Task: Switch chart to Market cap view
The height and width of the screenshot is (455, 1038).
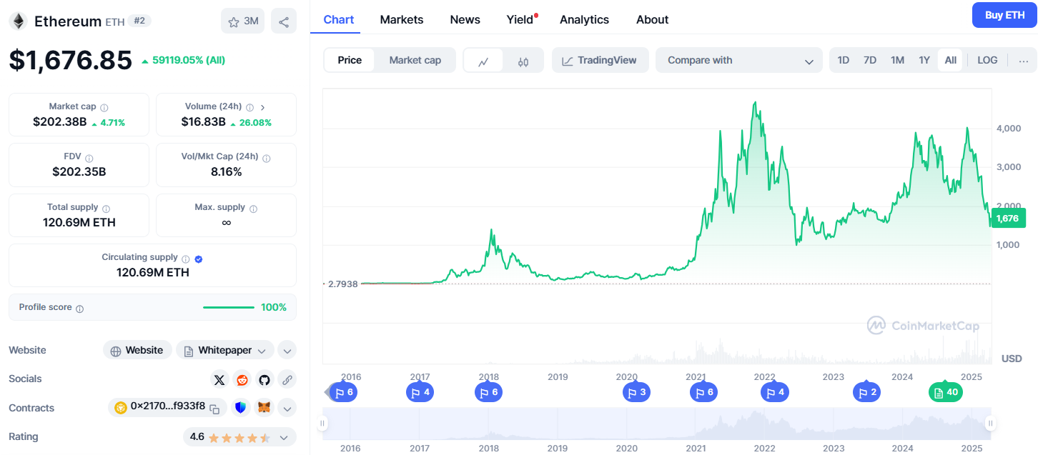Action: [415, 60]
